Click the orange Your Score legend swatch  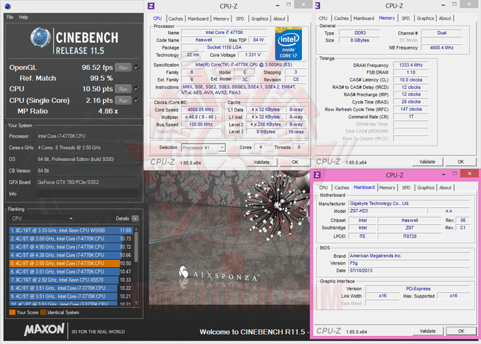(12, 313)
